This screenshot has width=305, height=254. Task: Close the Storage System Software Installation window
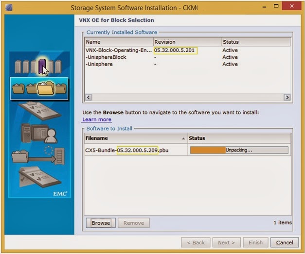coord(292,6)
